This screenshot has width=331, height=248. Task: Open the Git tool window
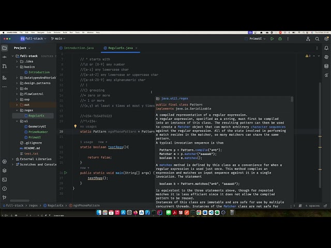[x=5, y=197]
